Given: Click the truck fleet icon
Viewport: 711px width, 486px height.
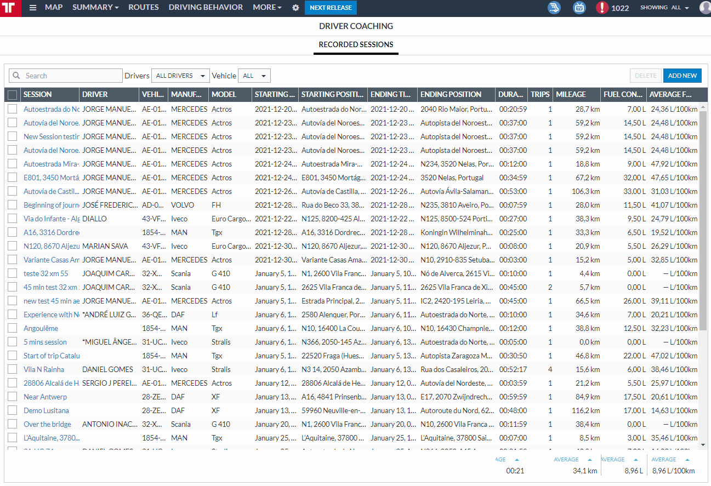Looking at the screenshot, I should [554, 8].
